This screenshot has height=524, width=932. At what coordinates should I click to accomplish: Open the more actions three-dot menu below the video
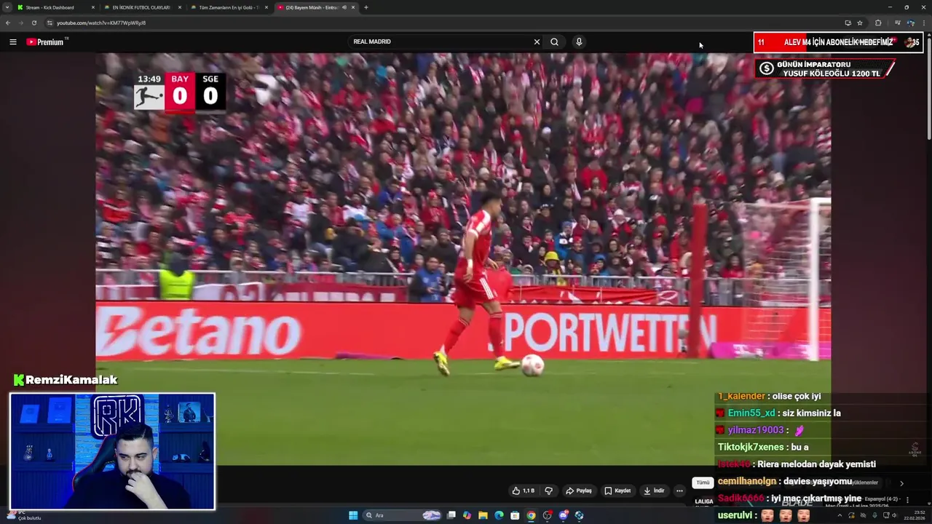(x=679, y=491)
